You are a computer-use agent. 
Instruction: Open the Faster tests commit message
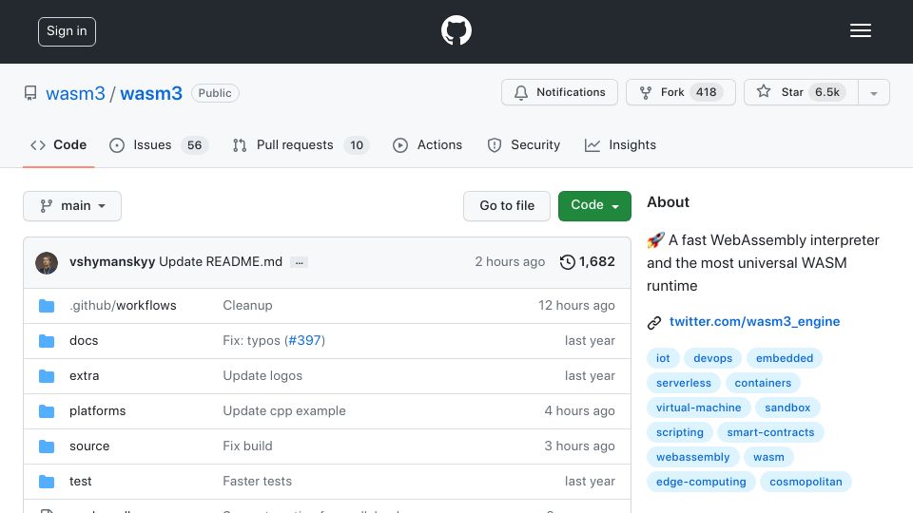tap(258, 481)
